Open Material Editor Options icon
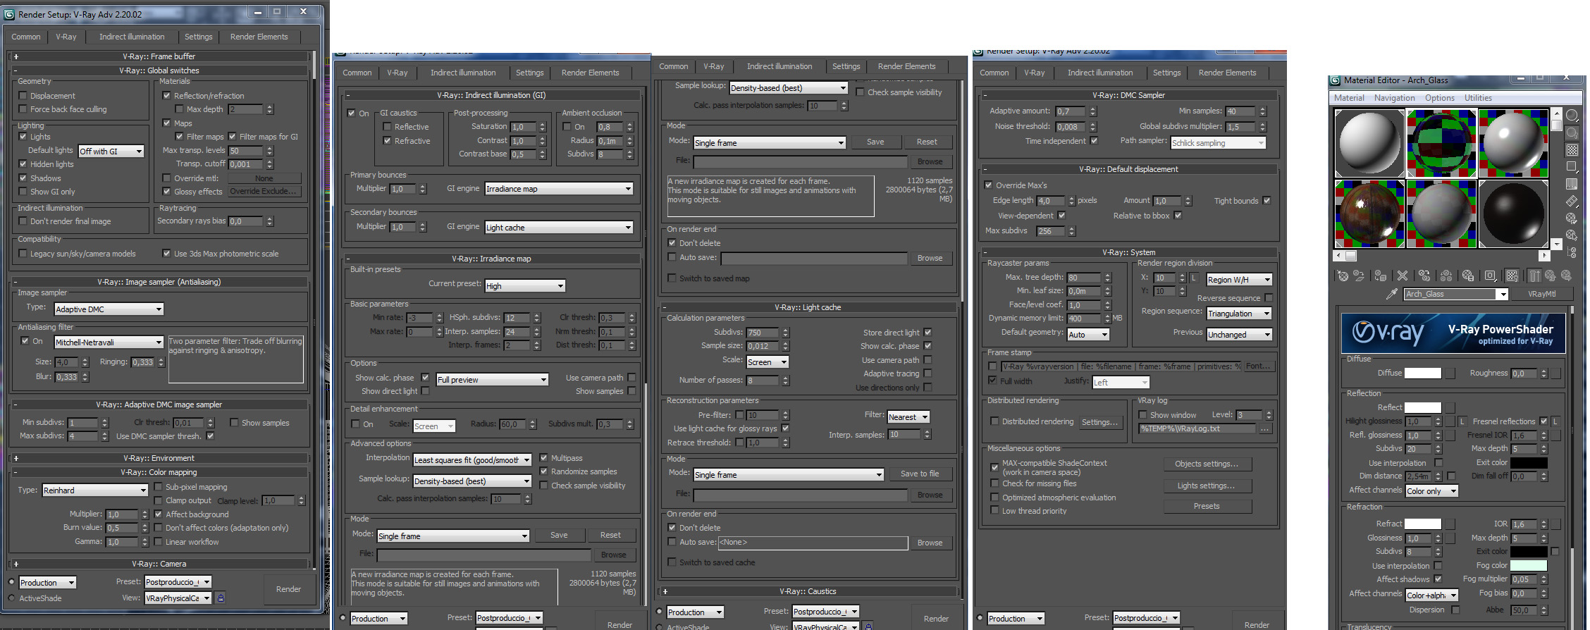This screenshot has height=630, width=1590. tap(1572, 218)
